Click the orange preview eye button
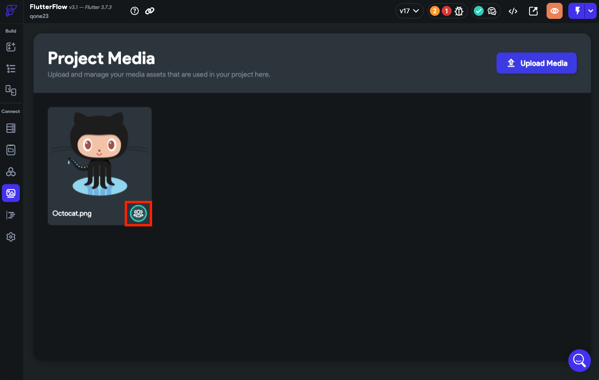 click(555, 11)
